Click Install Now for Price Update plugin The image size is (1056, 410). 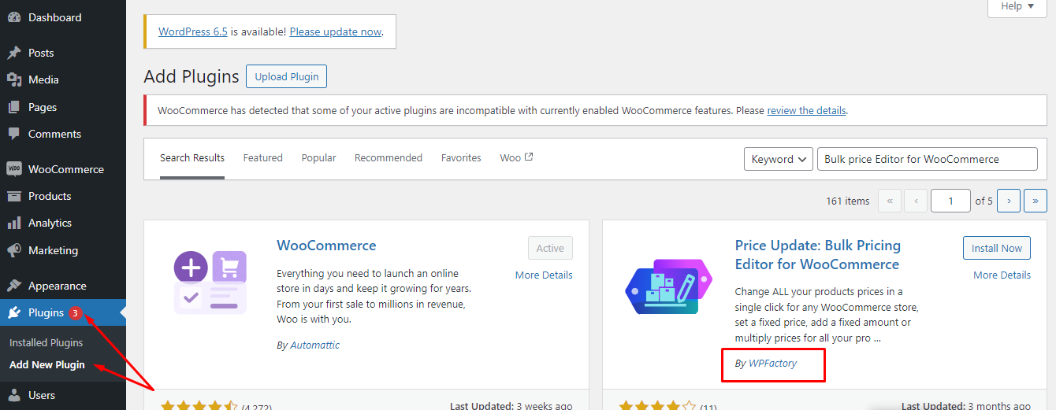[x=997, y=248]
